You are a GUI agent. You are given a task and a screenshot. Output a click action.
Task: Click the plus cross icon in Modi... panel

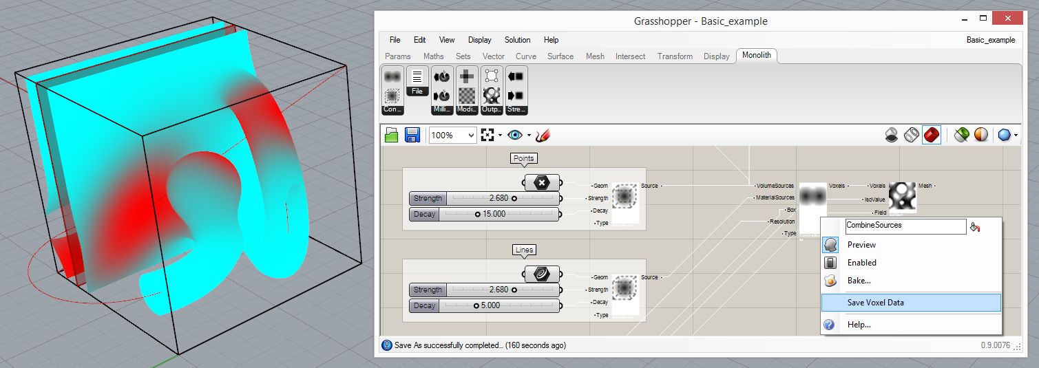(x=467, y=76)
